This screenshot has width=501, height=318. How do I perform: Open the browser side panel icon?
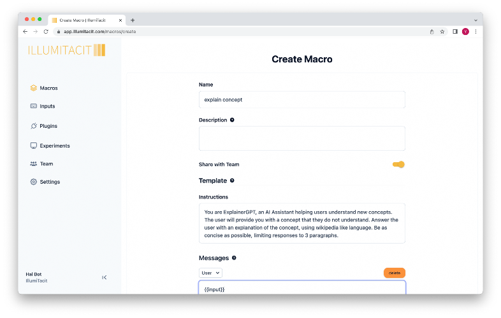point(455,32)
